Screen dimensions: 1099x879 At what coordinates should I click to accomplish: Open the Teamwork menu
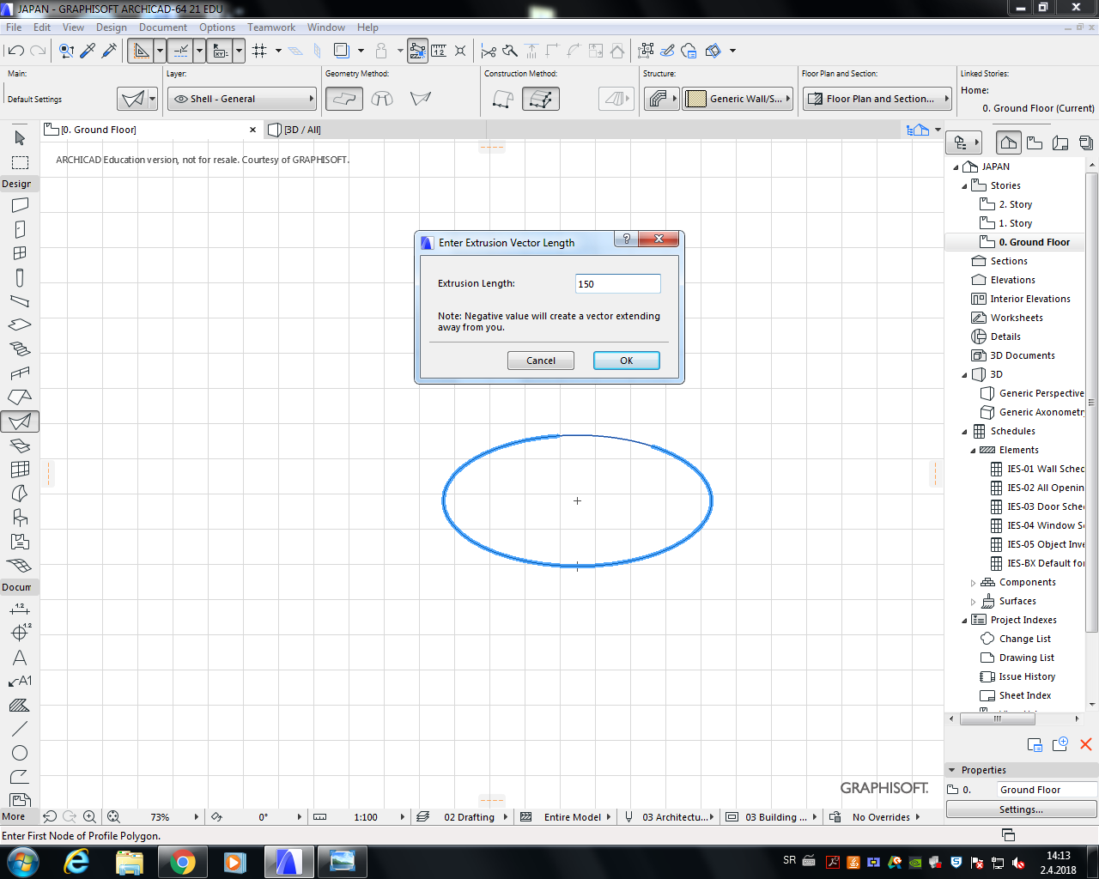(x=271, y=27)
